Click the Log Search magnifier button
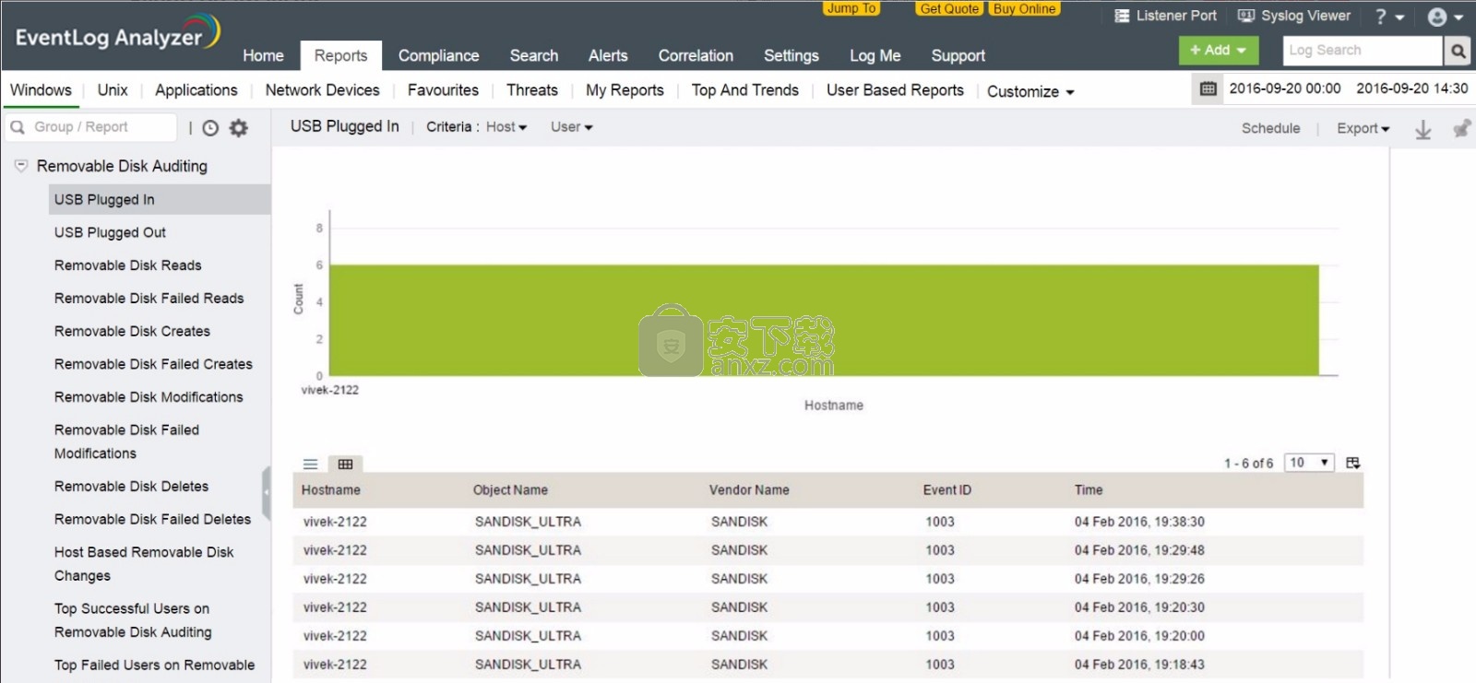This screenshot has height=683, width=1476. 1458,51
